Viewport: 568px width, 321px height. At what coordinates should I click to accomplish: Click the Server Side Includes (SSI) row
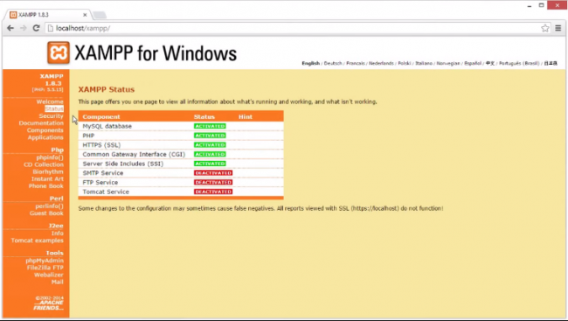(181, 164)
